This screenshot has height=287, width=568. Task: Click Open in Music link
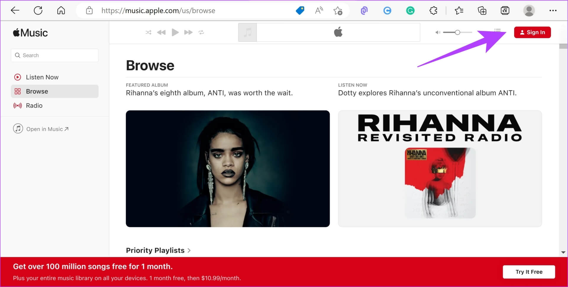tap(41, 129)
